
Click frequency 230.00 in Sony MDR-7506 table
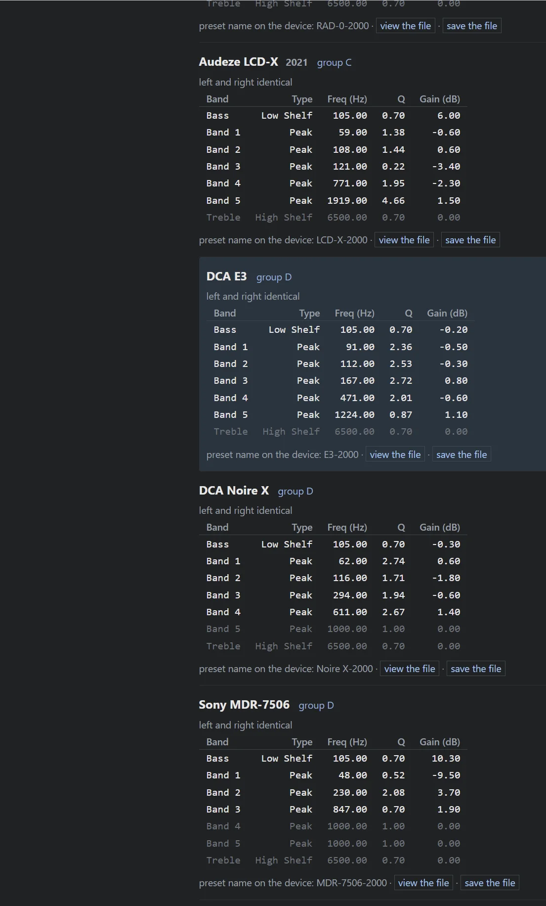(350, 793)
